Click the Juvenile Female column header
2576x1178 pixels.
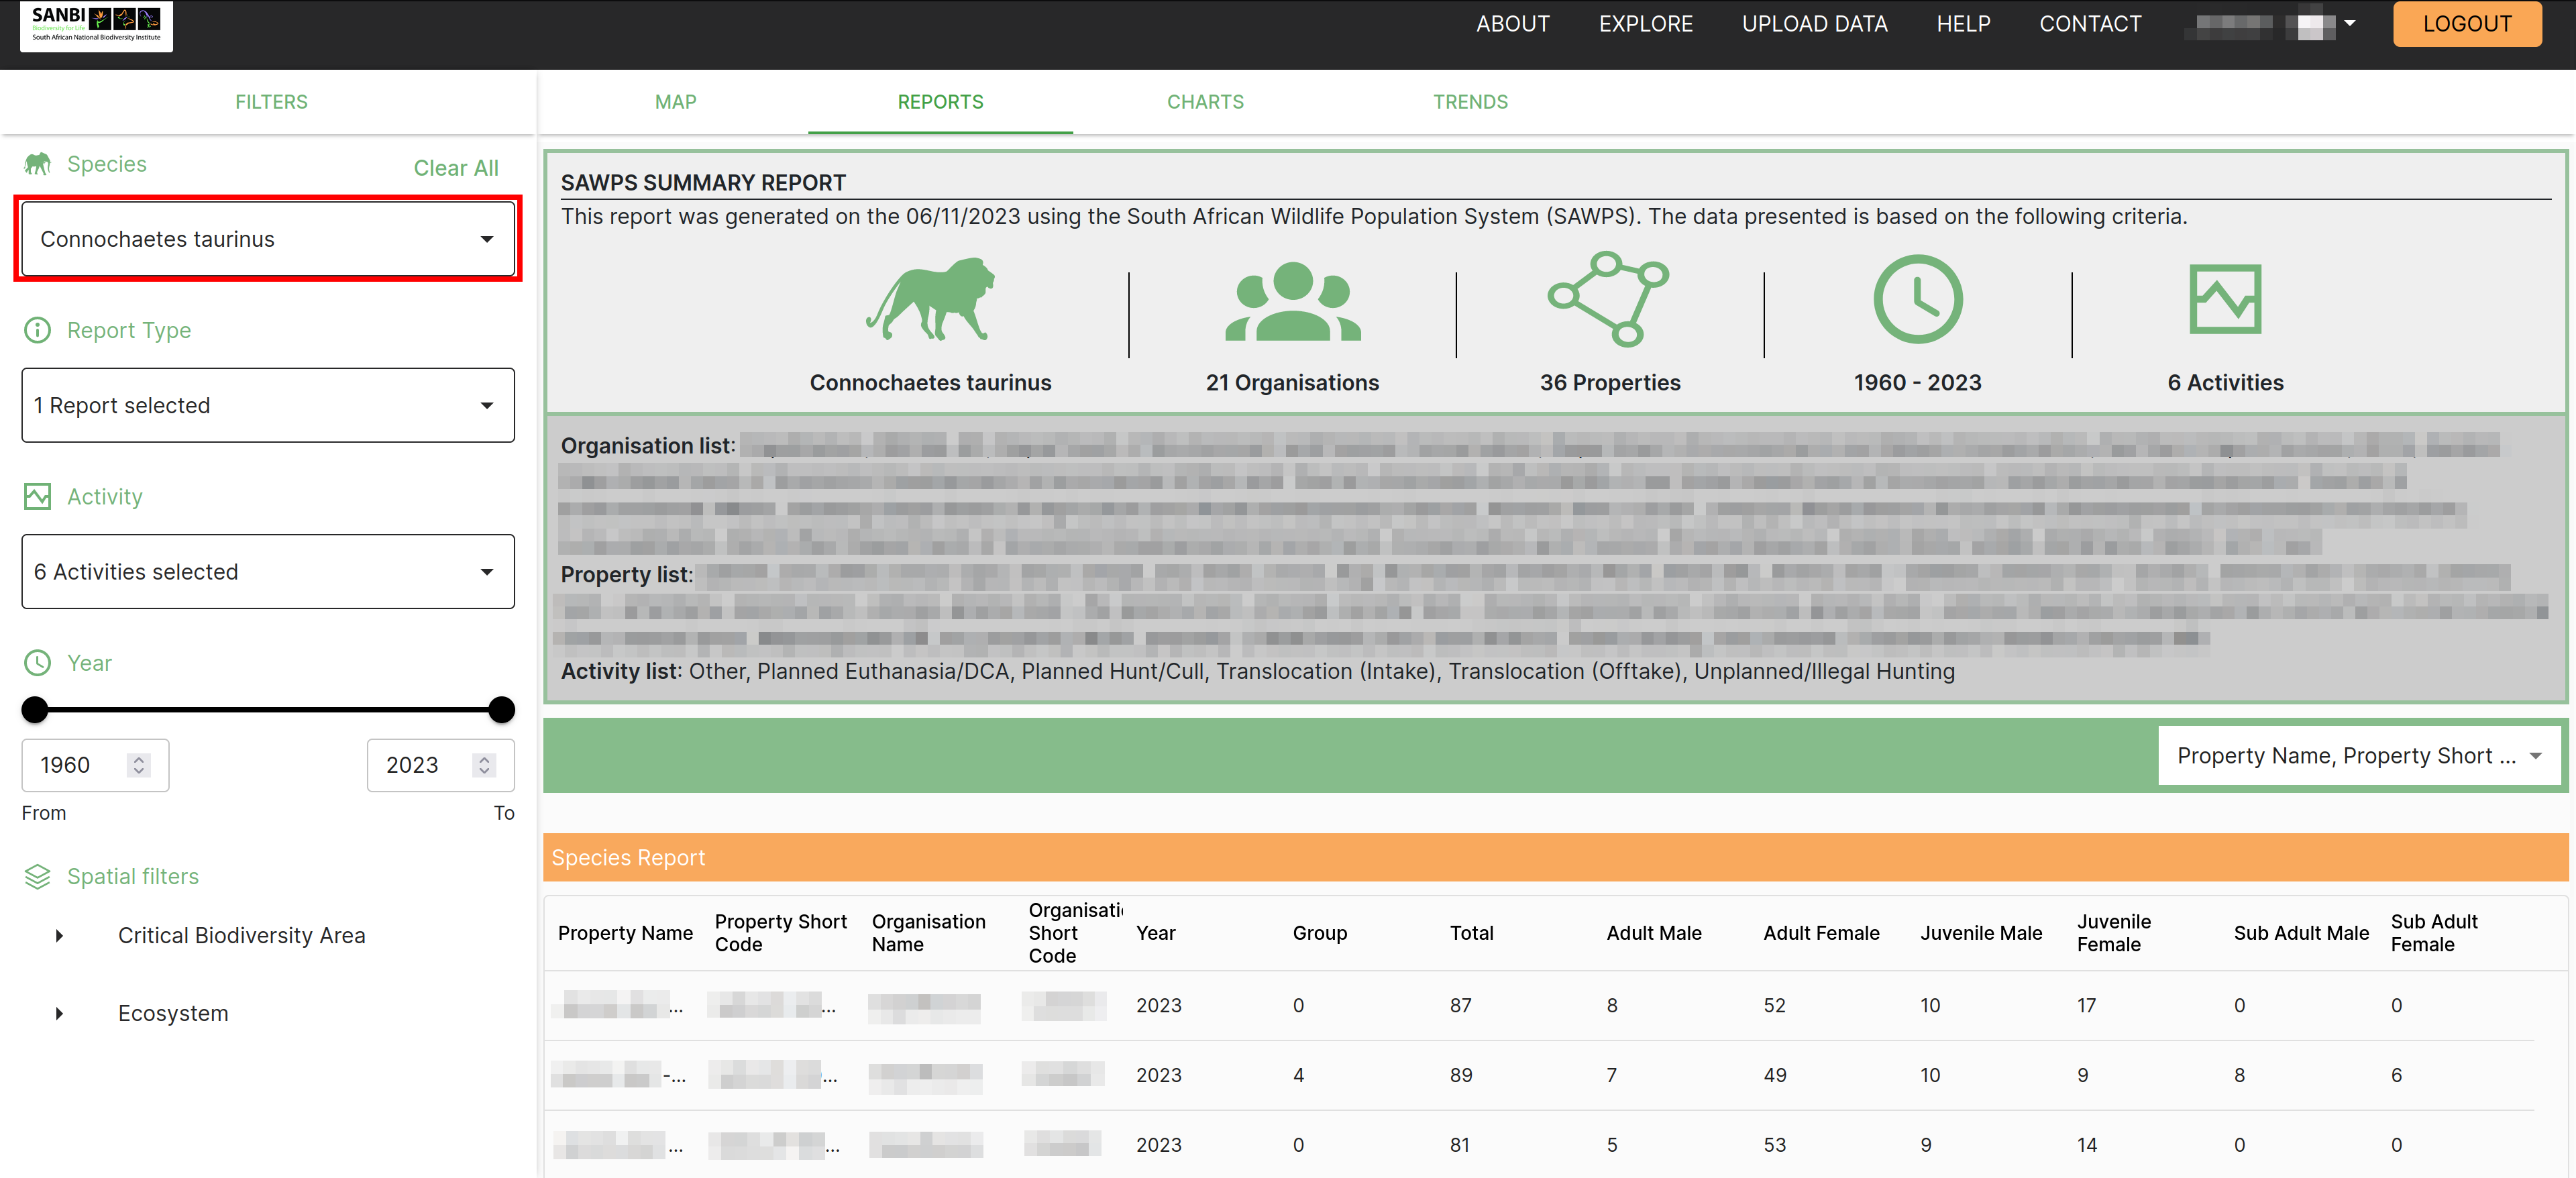tap(2113, 933)
